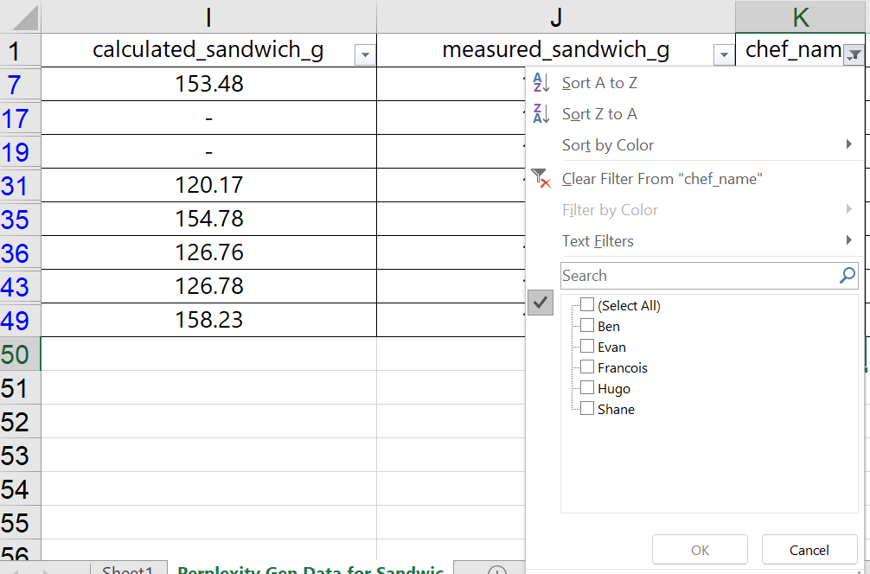Click the active filter button on chef_name
This screenshot has height=574, width=870.
(854, 54)
